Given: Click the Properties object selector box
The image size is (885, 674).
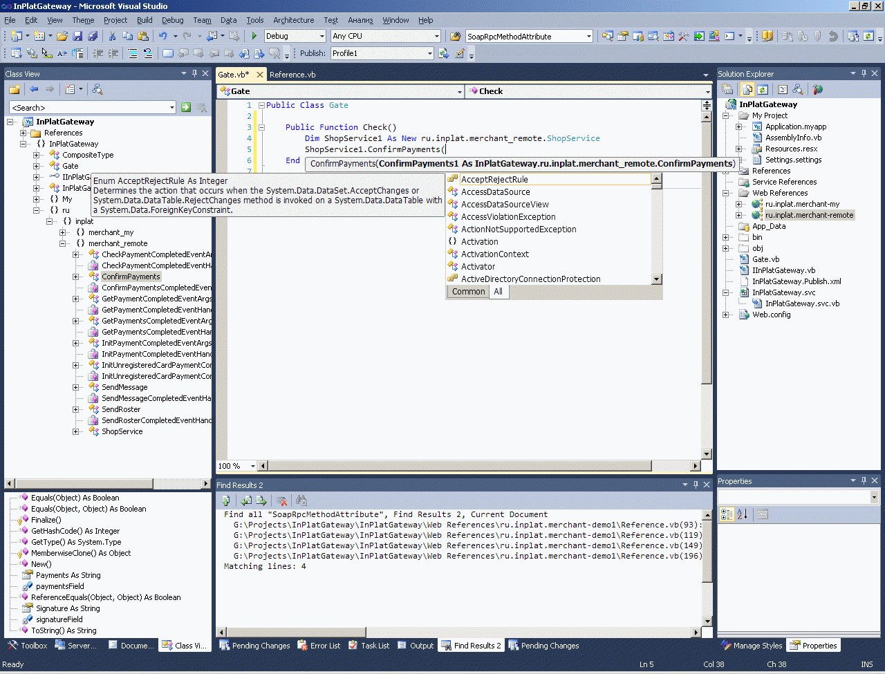Looking at the screenshot, I should (x=798, y=497).
